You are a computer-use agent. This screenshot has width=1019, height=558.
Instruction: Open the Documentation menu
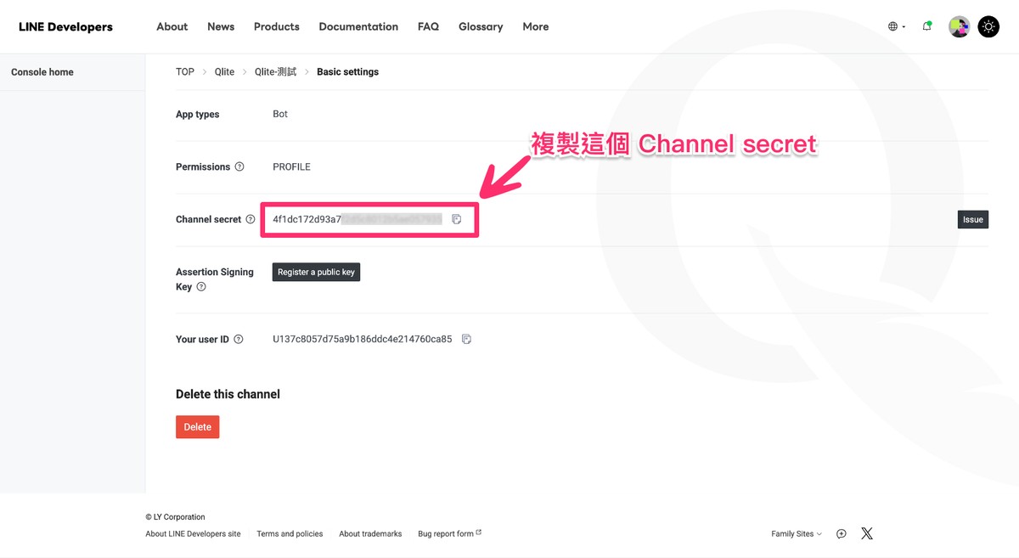(x=358, y=26)
